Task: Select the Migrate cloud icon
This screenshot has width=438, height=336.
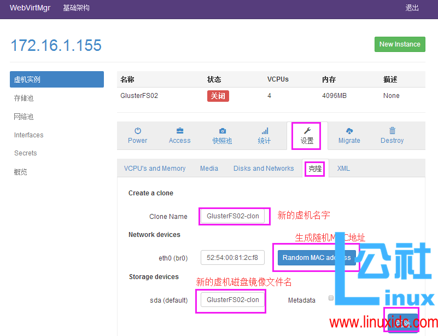Action: point(349,135)
